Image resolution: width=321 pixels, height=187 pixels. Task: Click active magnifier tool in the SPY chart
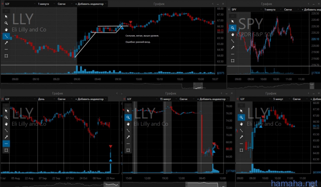[x=233, y=28]
